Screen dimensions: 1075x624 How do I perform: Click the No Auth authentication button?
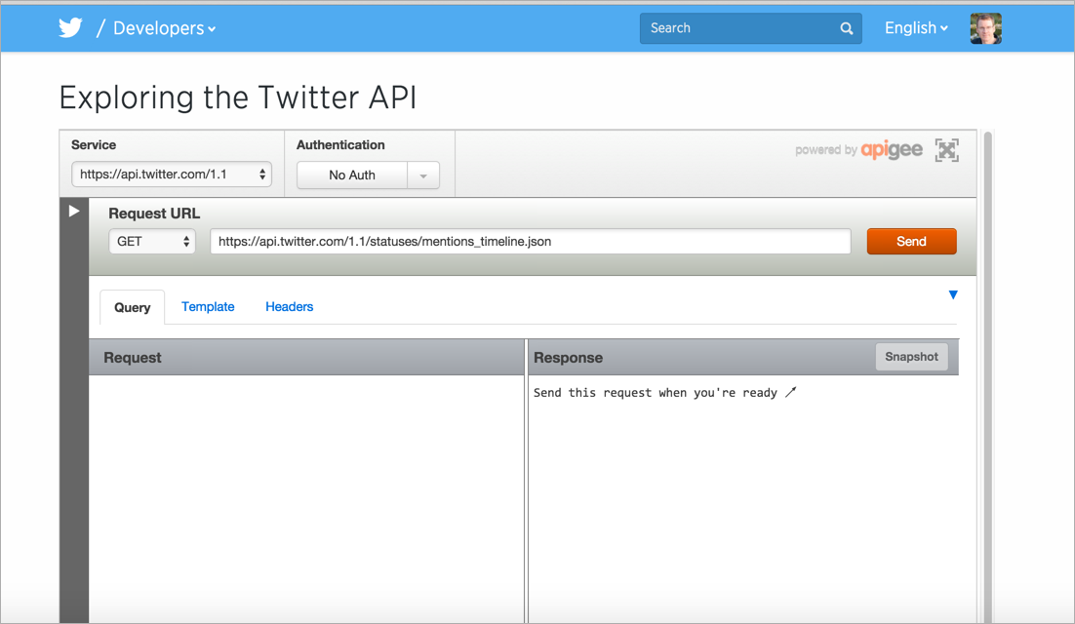(x=352, y=175)
